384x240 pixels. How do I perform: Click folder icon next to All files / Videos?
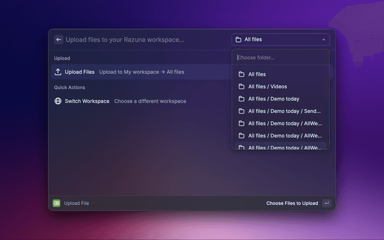[241, 86]
